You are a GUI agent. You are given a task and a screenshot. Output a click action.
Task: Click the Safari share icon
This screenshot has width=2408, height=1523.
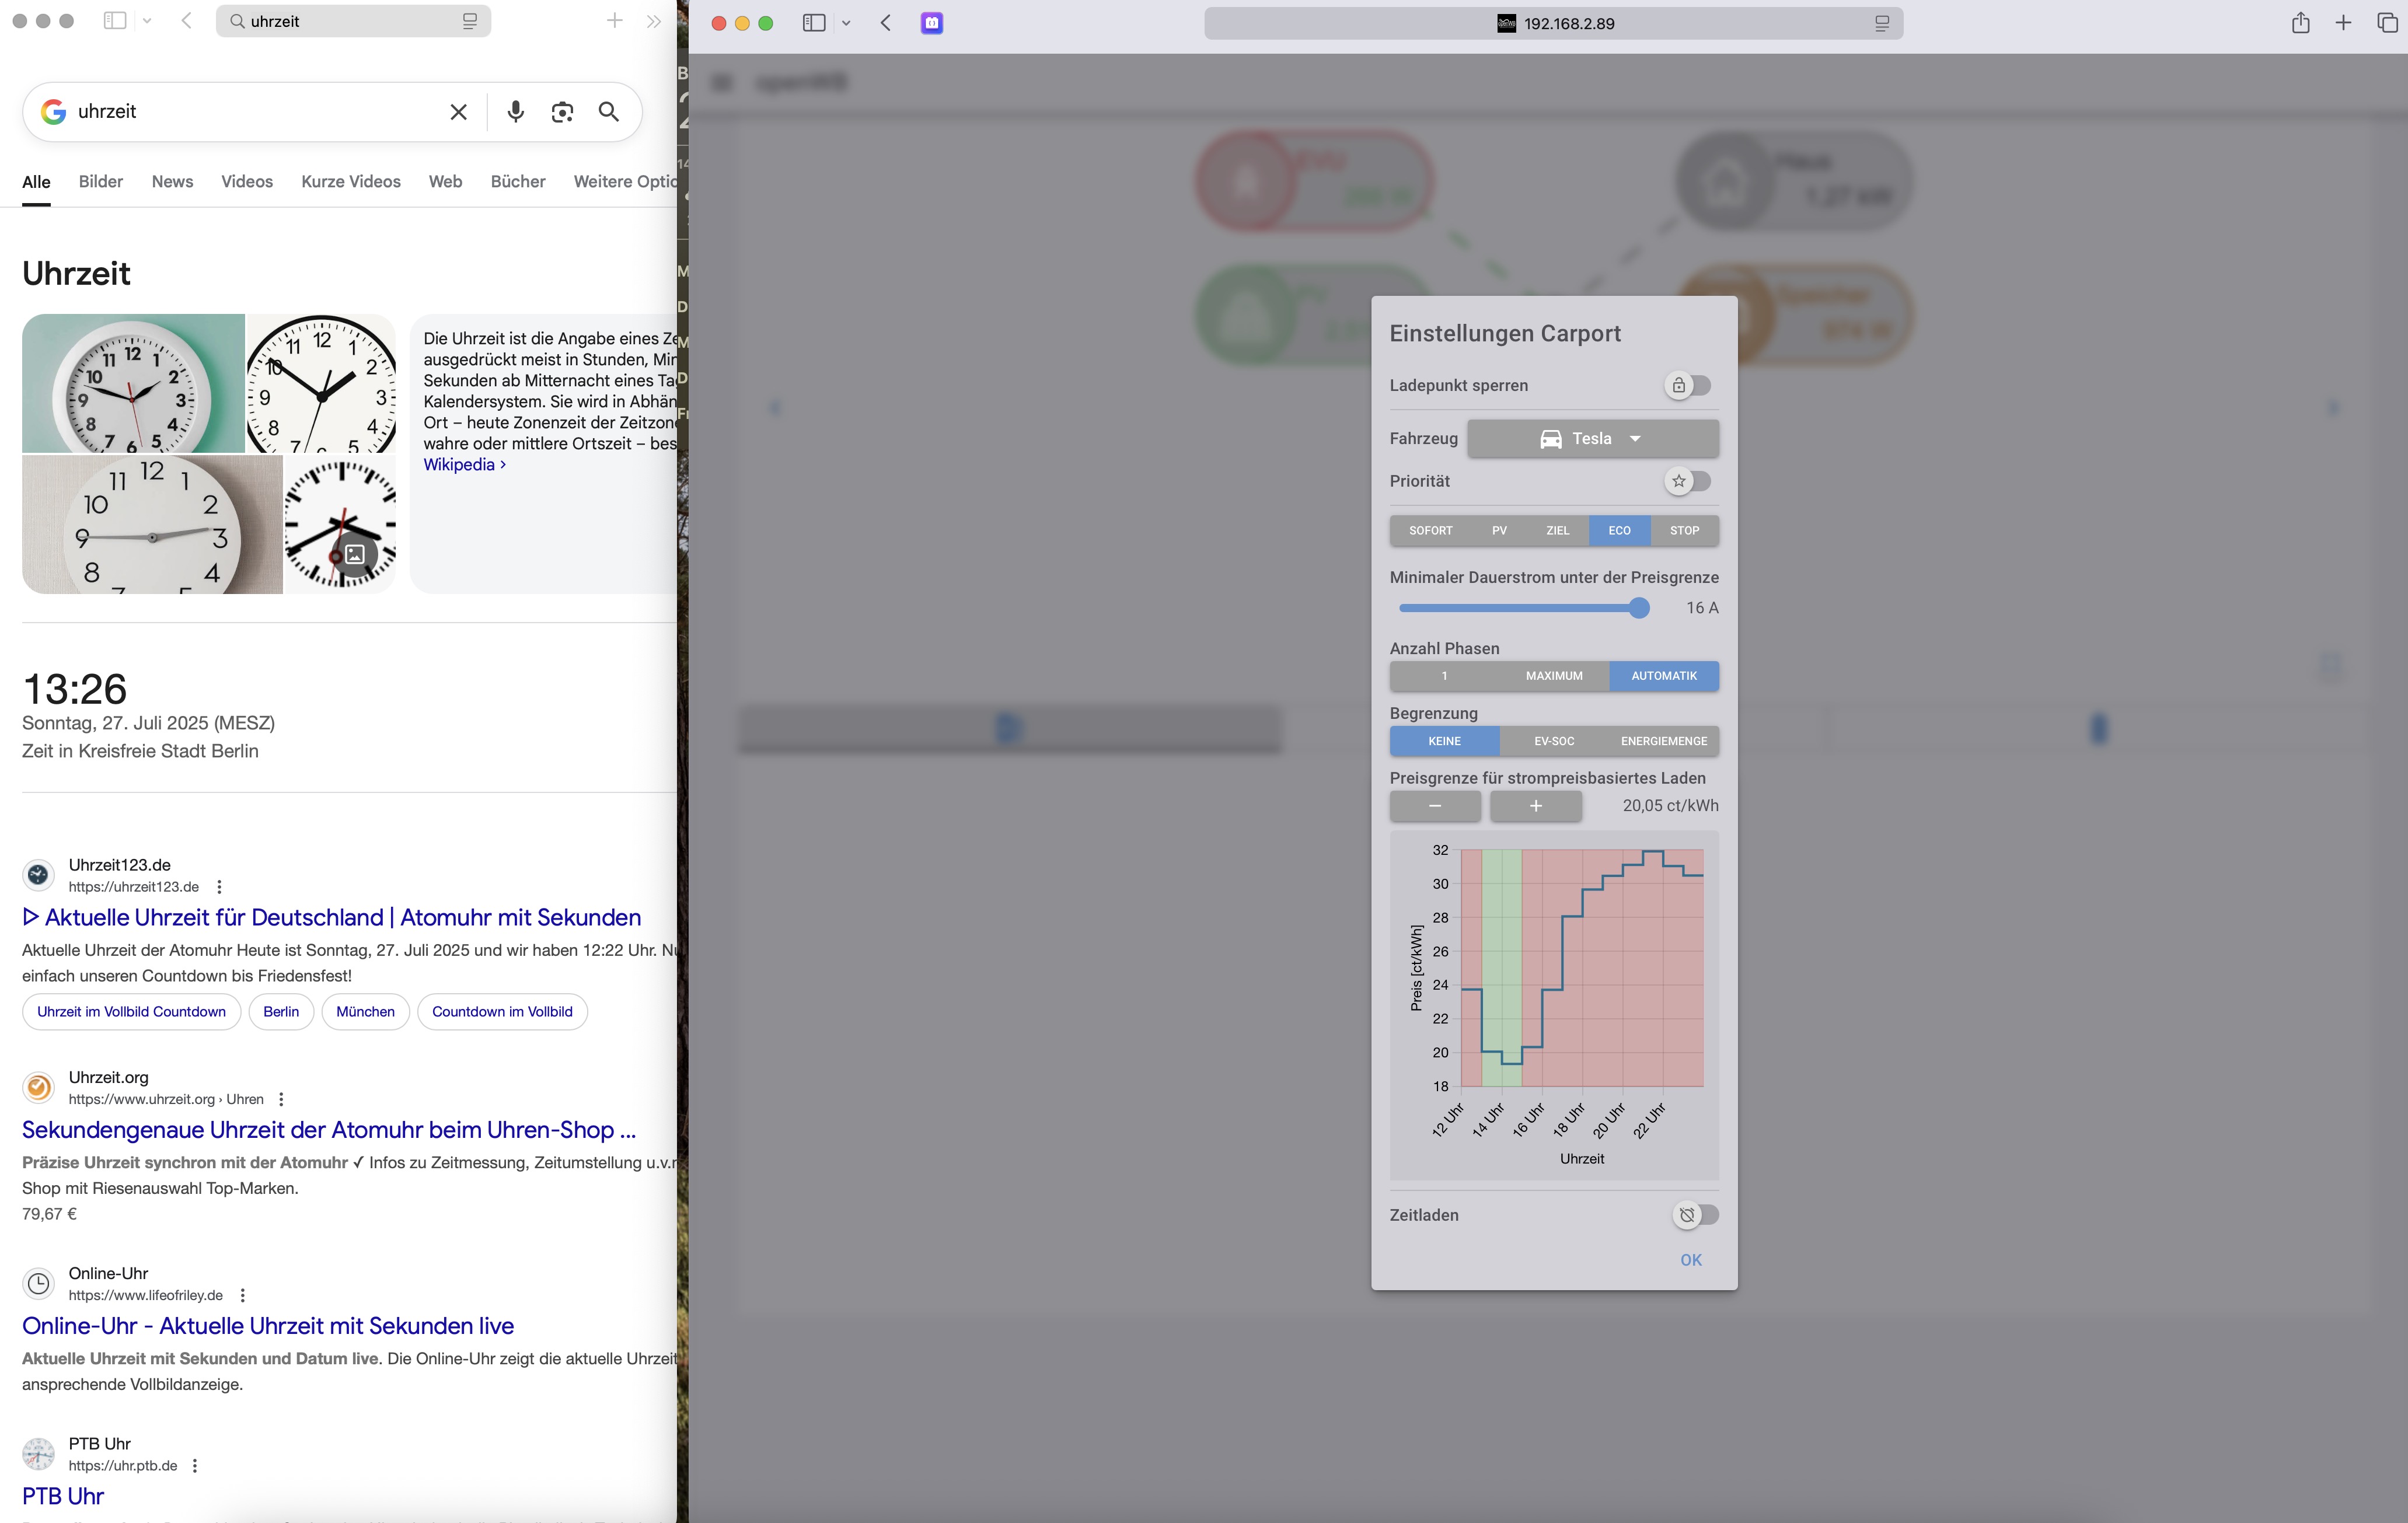pyautogui.click(x=2300, y=23)
